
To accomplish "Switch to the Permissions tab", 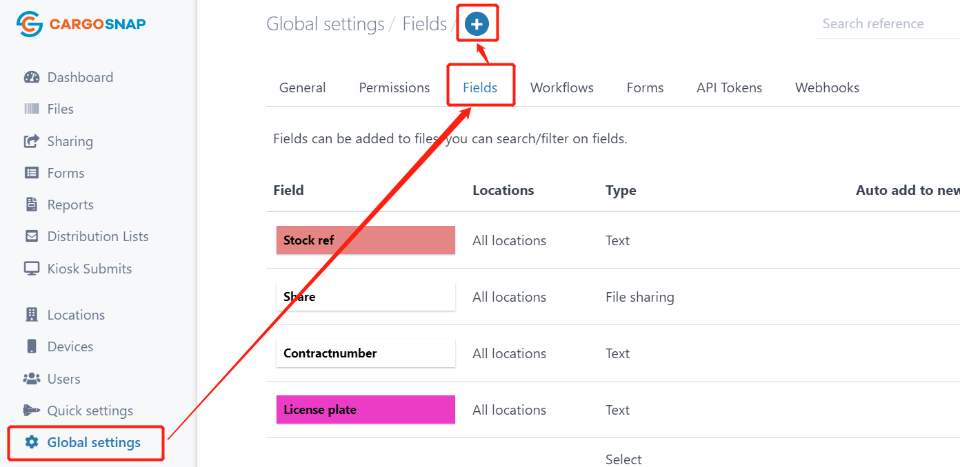I will [394, 87].
